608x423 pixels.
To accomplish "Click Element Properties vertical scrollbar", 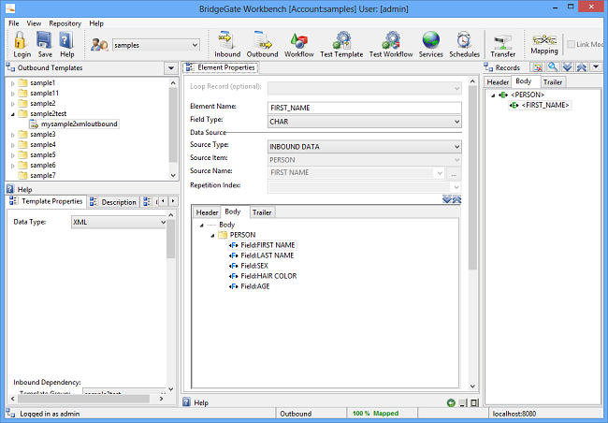I will pyautogui.click(x=472, y=179).
